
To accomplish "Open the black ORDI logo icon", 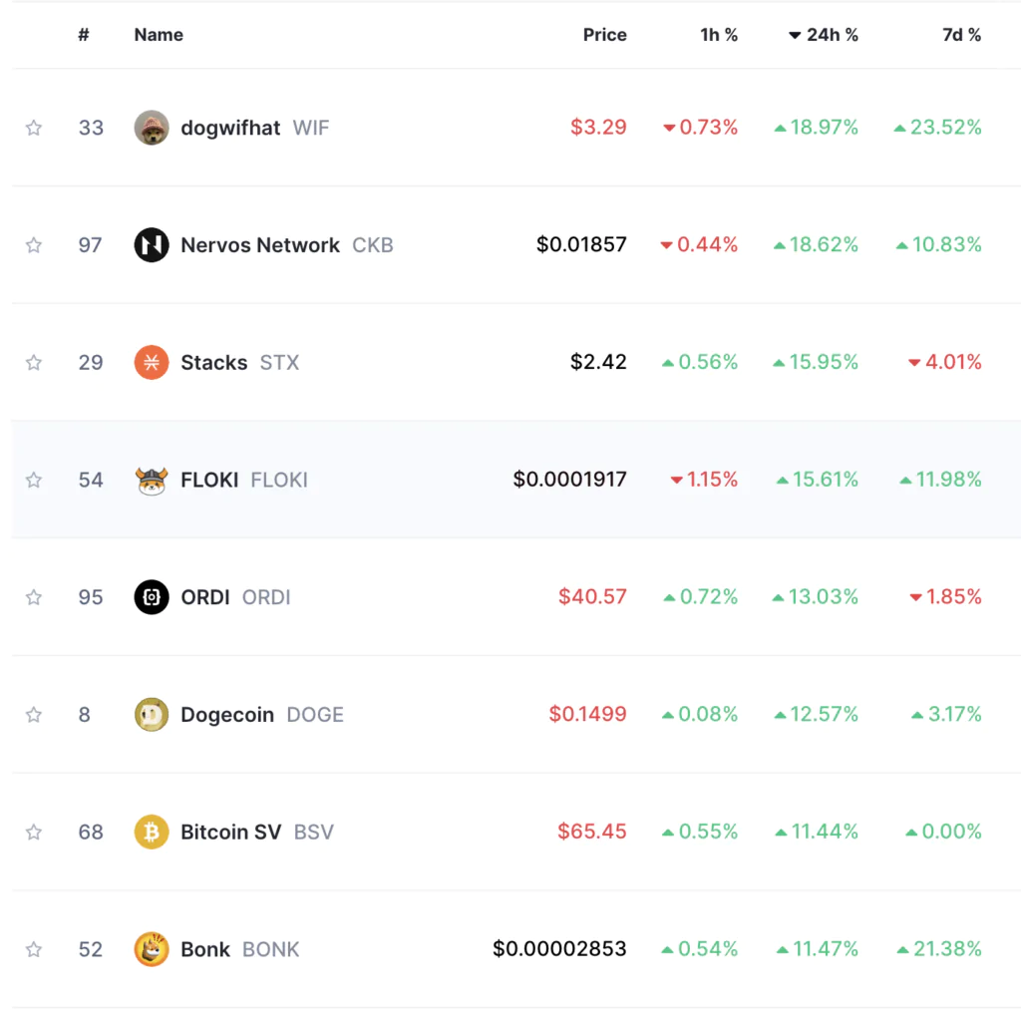I will (152, 597).
